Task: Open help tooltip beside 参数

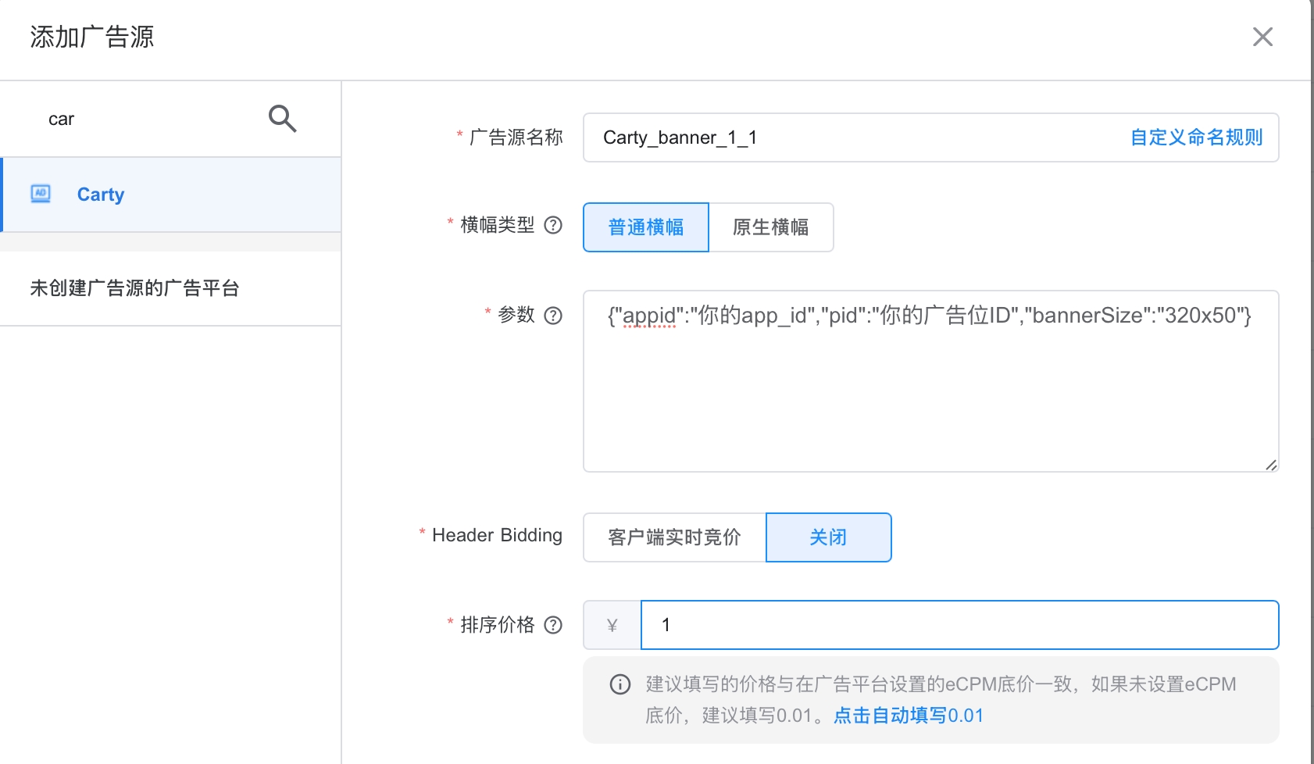Action: click(553, 316)
